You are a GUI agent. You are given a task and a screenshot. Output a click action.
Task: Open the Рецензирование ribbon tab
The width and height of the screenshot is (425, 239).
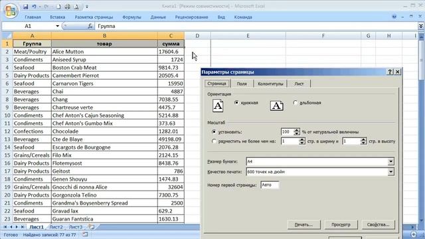(x=192, y=17)
